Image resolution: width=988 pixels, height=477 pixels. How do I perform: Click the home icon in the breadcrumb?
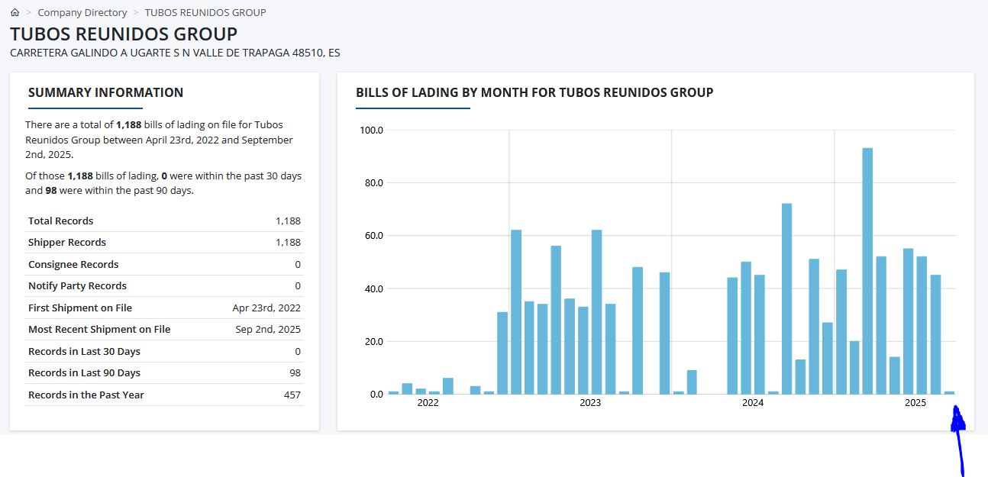coord(15,12)
